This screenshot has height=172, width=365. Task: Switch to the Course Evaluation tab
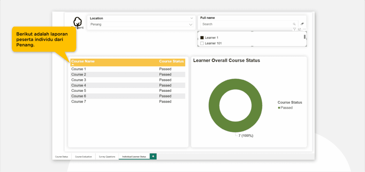pyautogui.click(x=83, y=157)
